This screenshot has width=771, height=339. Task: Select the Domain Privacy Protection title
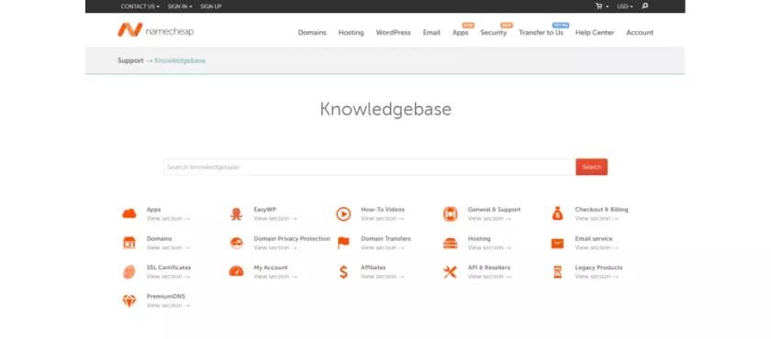pos(292,238)
